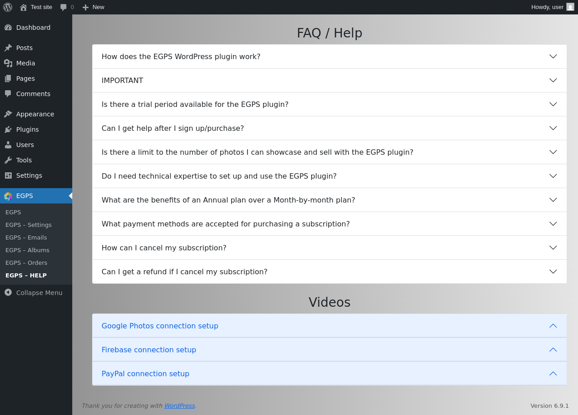The image size is (578, 415).
Task: Click the Settings sliders icon
Action: click(x=8, y=175)
